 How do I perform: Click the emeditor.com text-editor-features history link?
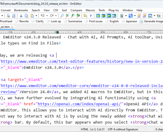pyautogui.click(x=82, y=61)
